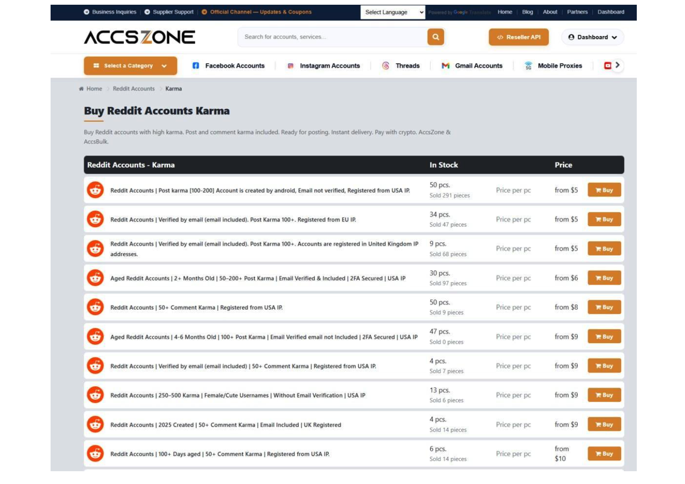Viewport: 685px width, 484px height.
Task: Click the orange search magnifier button
Action: (x=435, y=37)
